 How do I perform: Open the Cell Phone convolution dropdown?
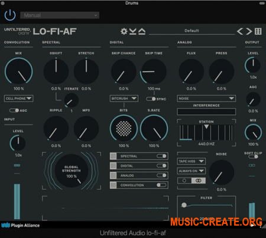(x=18, y=99)
